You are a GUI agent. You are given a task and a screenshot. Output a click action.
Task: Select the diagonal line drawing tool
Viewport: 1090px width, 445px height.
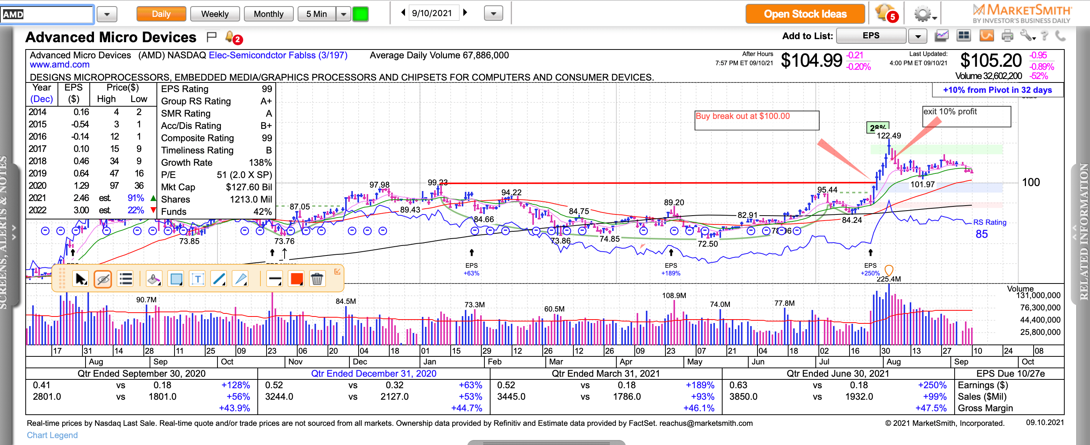pos(219,279)
